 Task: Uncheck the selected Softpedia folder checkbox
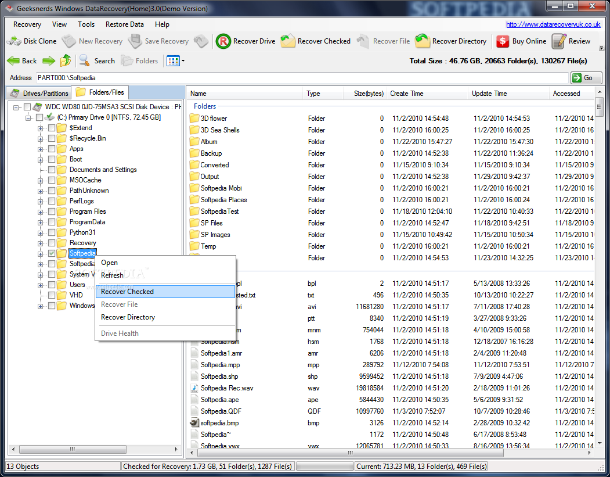pos(51,253)
